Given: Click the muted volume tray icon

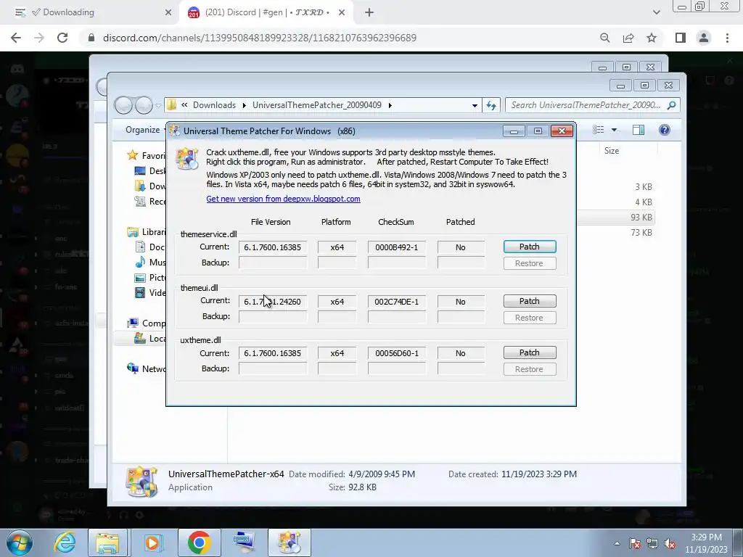Looking at the screenshot, I should tap(670, 543).
